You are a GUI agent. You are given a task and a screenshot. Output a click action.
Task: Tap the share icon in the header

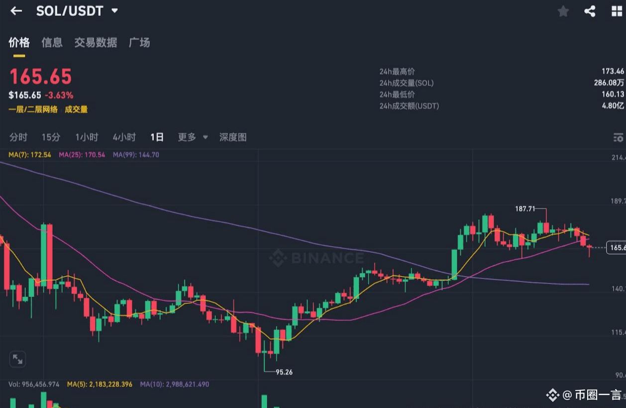click(590, 11)
